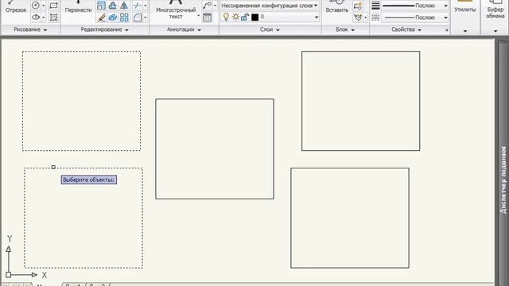509x286 pixels.
Task: Expand the arrow under Буфер обмена
Action: [495, 31]
